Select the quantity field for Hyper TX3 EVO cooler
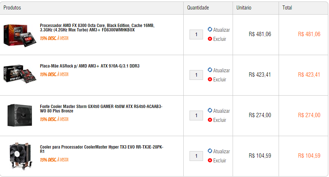The width and height of the screenshot is (329, 177). point(196,156)
